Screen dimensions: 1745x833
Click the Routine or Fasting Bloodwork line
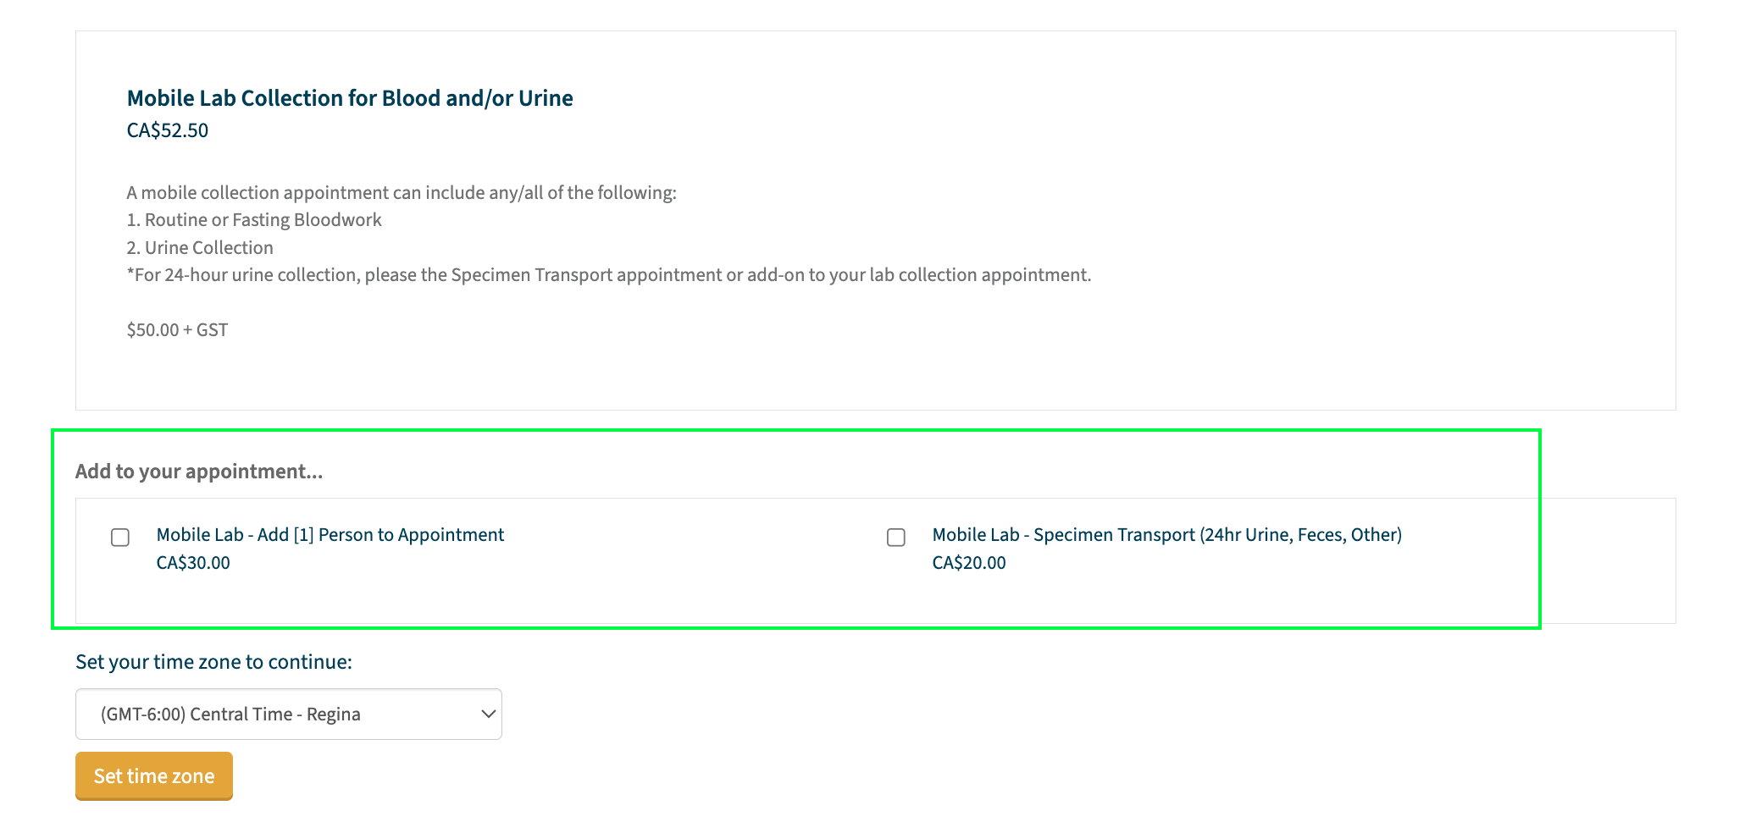pyautogui.click(x=254, y=220)
